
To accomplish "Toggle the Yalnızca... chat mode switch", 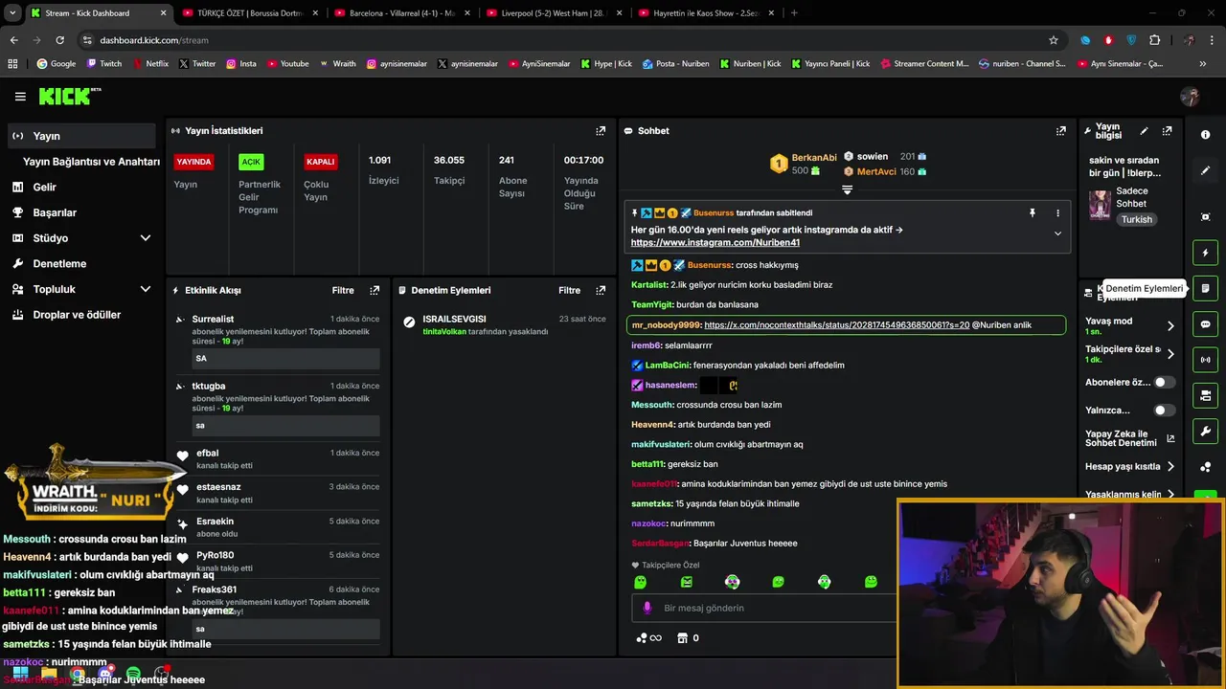I will 1164,411.
